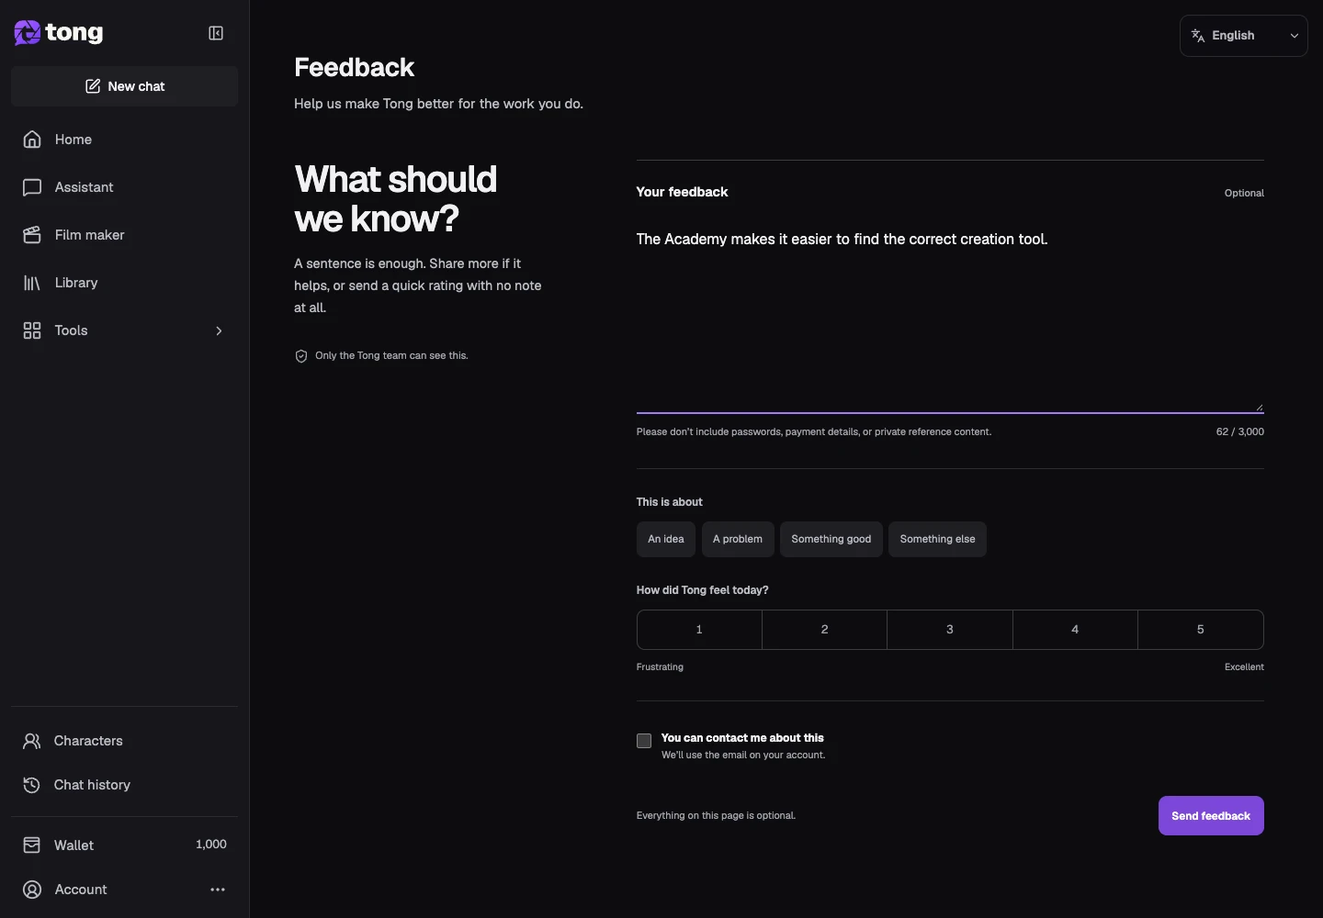Click the Account user icon
This screenshot has height=918, width=1323.
tap(32, 890)
